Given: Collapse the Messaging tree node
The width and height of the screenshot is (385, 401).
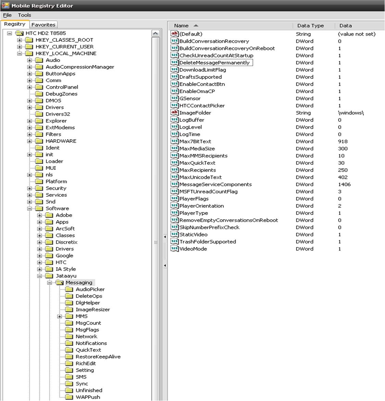Looking at the screenshot, I should pyautogui.click(x=49, y=283).
